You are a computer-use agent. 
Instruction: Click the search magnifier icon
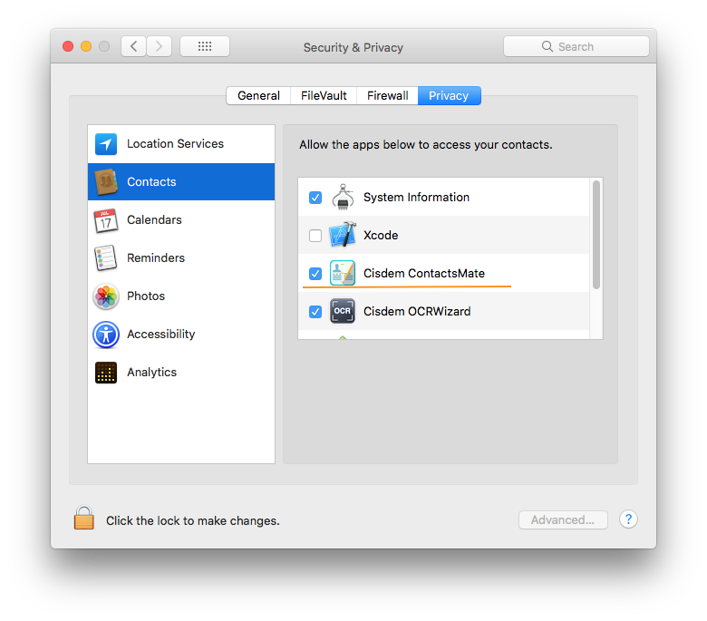click(547, 46)
